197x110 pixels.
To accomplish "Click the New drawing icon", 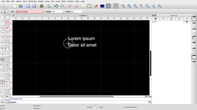I will (15, 6).
